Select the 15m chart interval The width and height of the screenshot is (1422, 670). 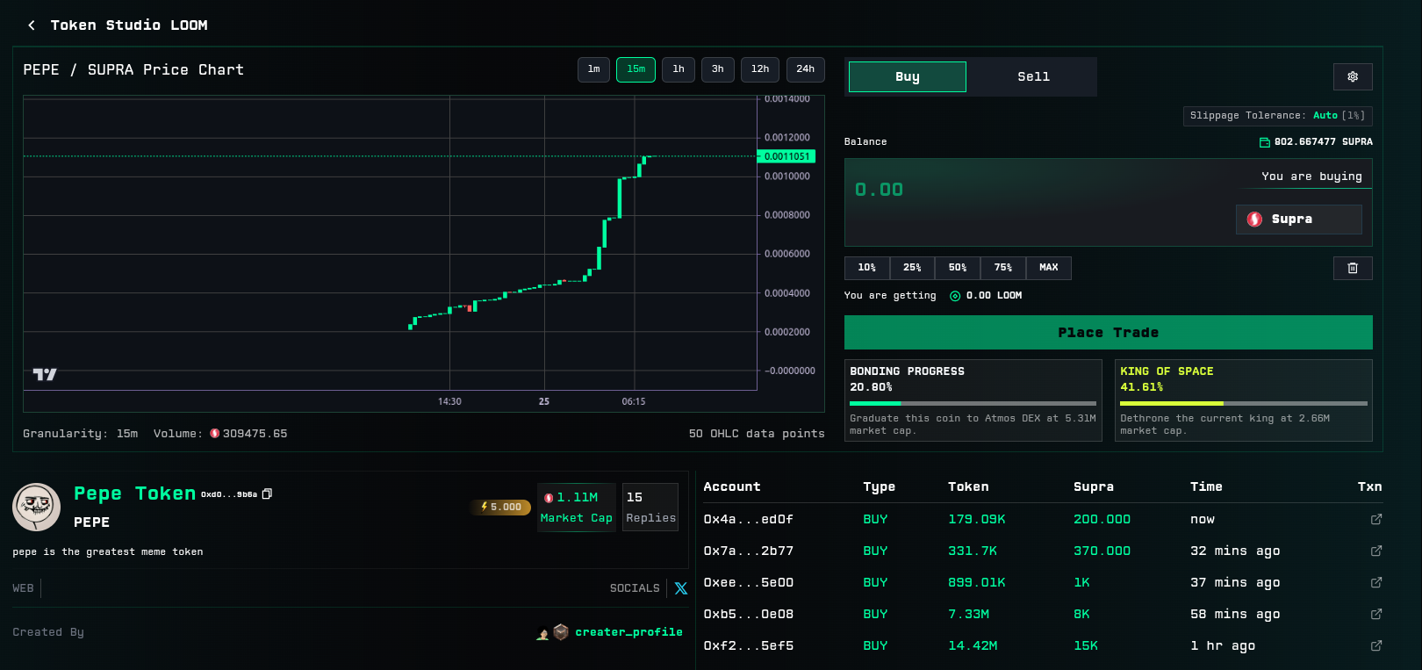click(x=636, y=69)
